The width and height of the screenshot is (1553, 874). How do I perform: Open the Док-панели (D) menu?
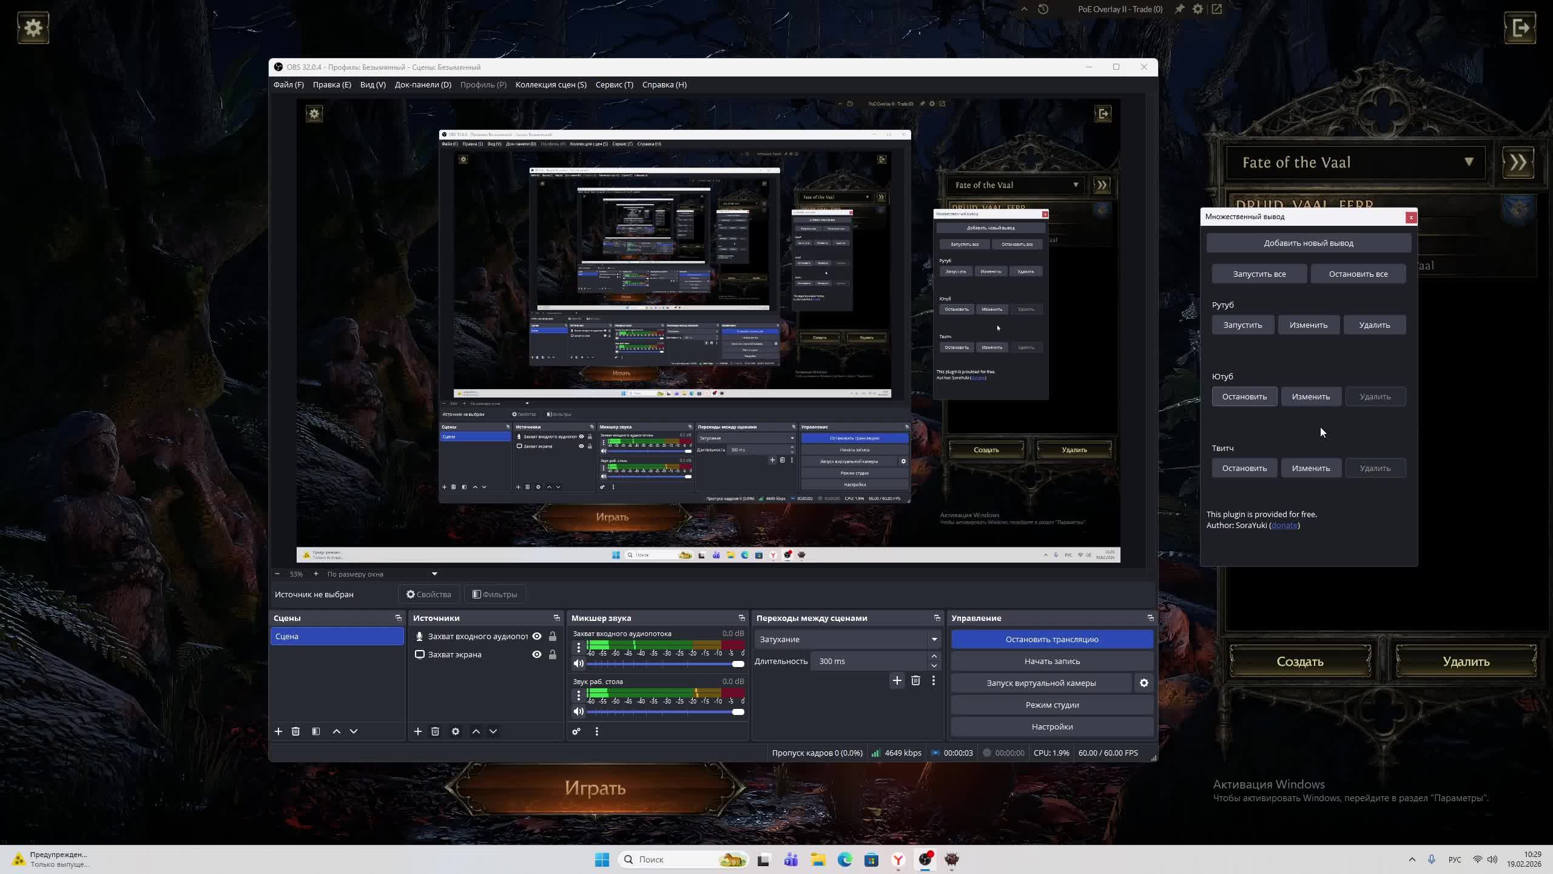[423, 84]
